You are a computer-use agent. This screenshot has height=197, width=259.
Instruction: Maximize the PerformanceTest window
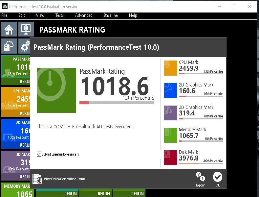[x=234, y=7]
